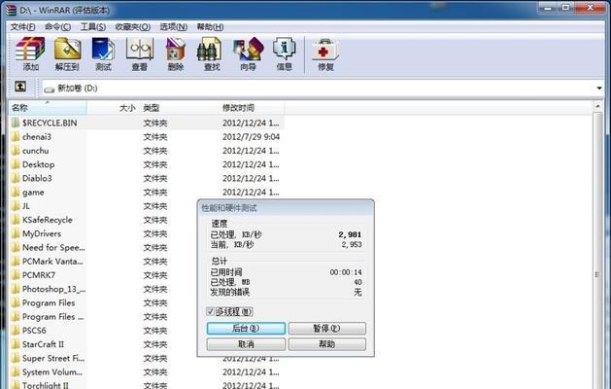Select the PSCS6 folder icon
Image resolution: width=611 pixels, height=389 pixels.
16,331
